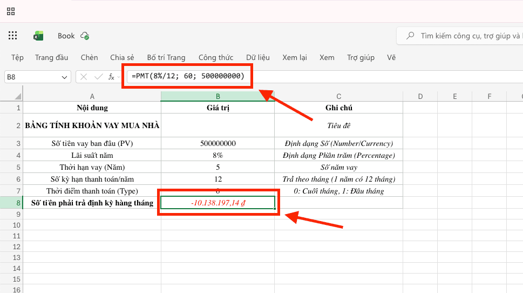The image size is (523, 293).
Task: Confirm the formula with the checkmark
Action: (98, 77)
